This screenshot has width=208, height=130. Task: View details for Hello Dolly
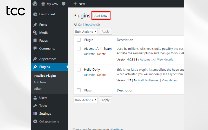(170, 80)
